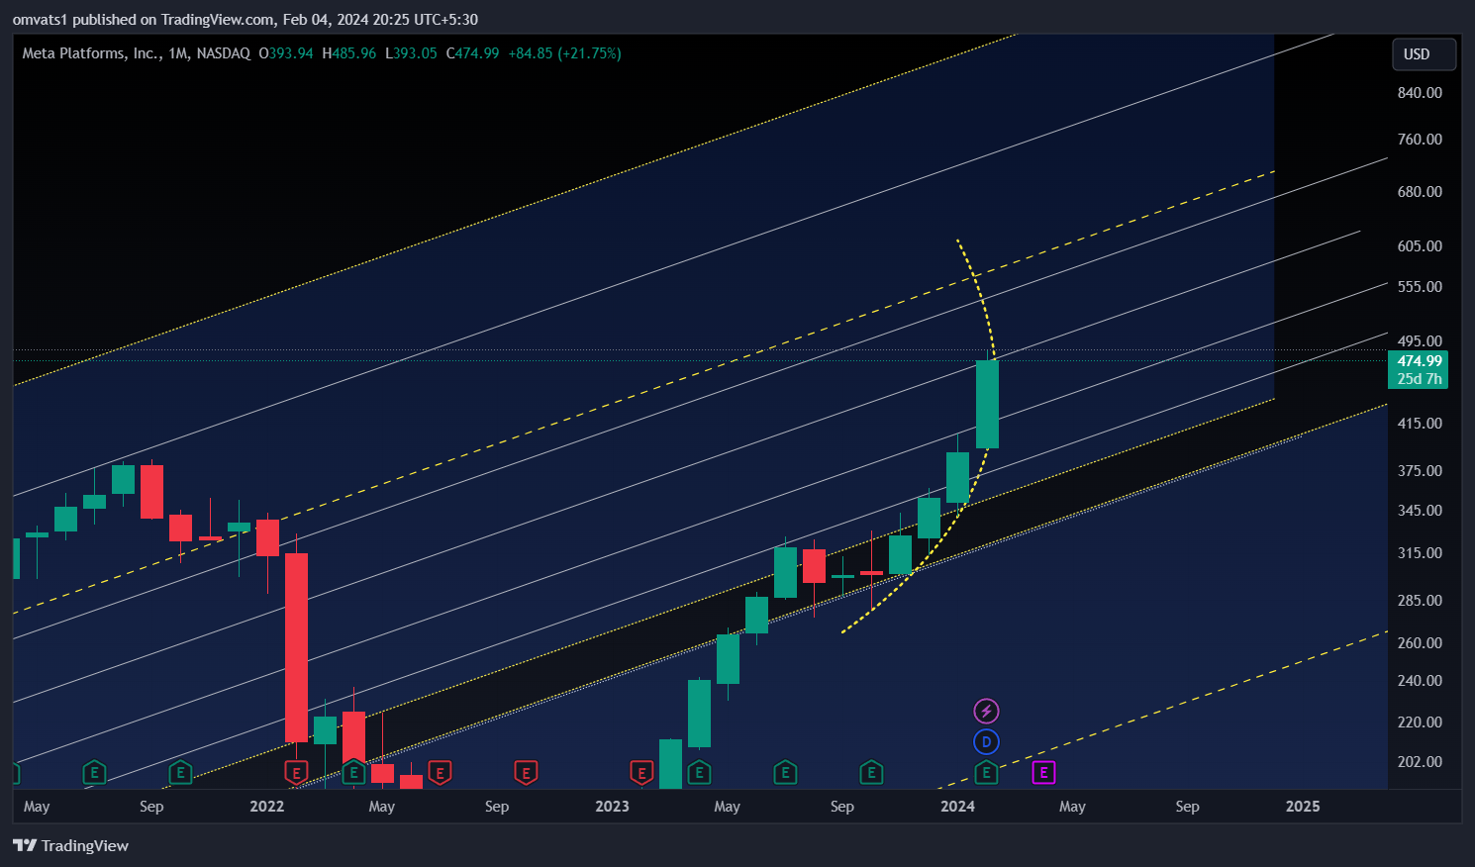Open the red earnings marker at July 2022

440,772
